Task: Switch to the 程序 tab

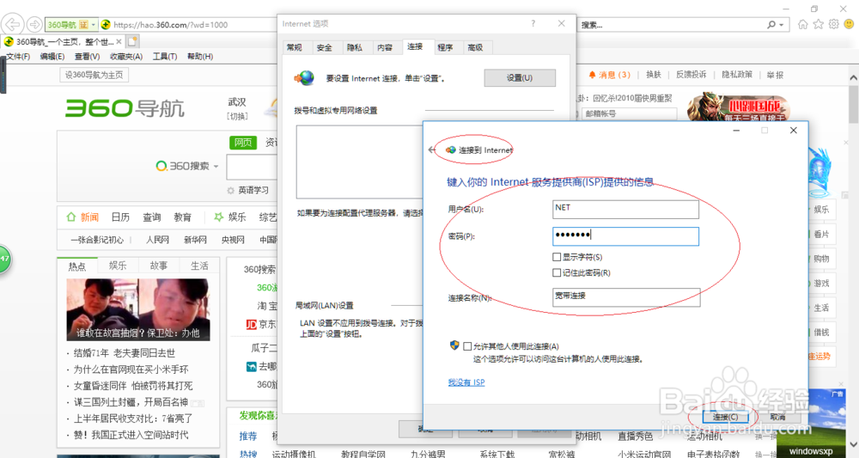Action: pos(445,47)
